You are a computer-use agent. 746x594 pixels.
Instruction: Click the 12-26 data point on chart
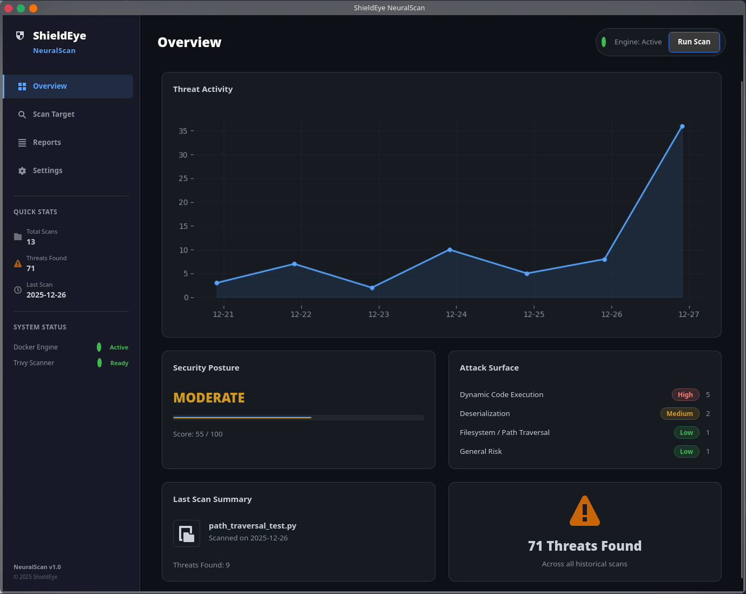[605, 260]
